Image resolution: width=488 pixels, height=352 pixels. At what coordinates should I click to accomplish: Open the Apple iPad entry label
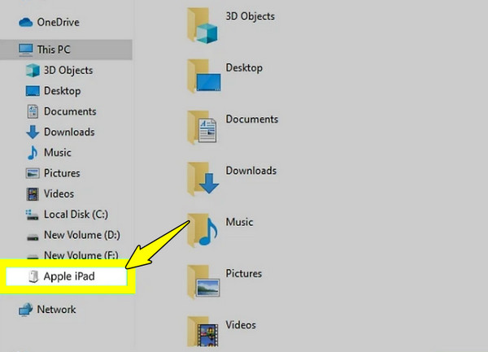point(69,276)
